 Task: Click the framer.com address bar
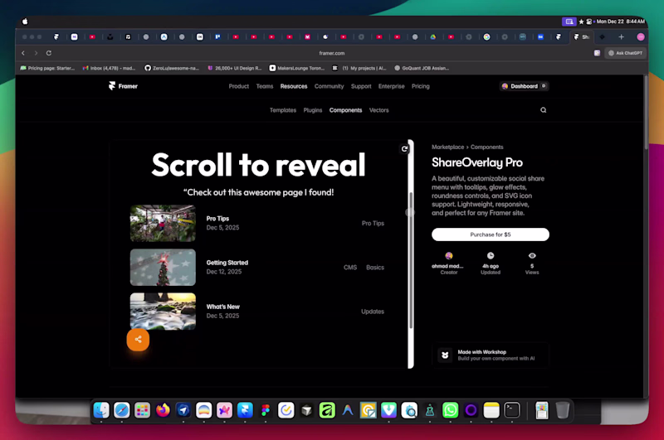click(331, 53)
